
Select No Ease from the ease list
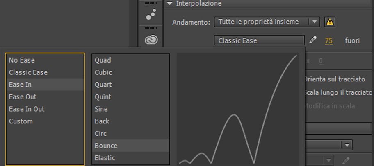point(22,60)
